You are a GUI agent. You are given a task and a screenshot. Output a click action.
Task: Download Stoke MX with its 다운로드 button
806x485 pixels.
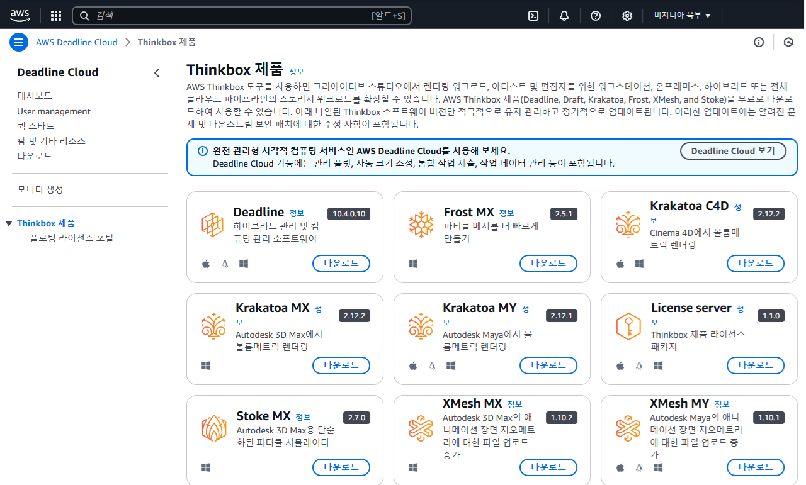click(341, 467)
